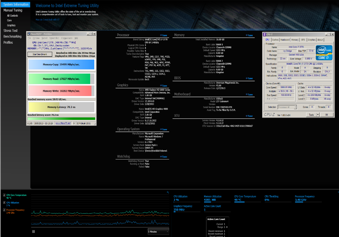Open Screenshot menu in MaxxMEM window
Screen dimensions: 339x237
click(54, 38)
